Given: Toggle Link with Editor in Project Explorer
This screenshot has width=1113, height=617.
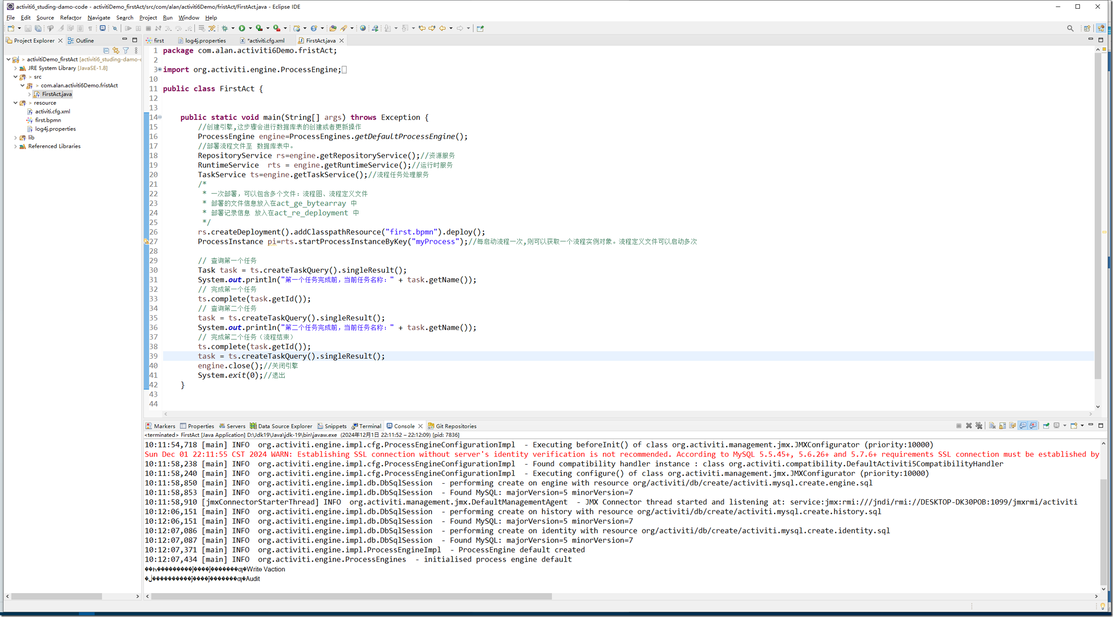Looking at the screenshot, I should coord(116,51).
